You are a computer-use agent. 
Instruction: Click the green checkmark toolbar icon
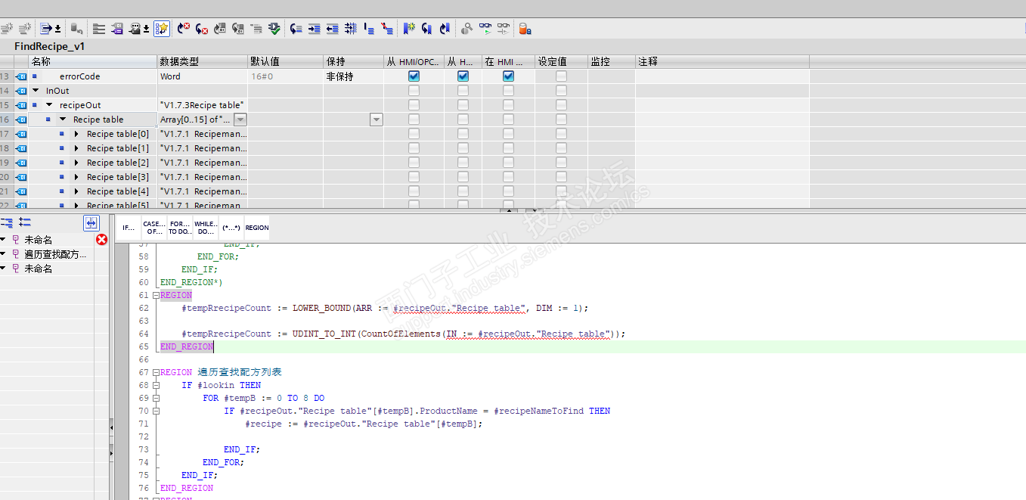tap(274, 29)
